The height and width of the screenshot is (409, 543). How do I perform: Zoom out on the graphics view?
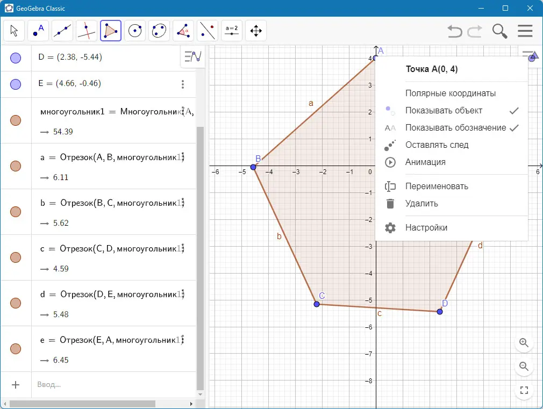coord(524,366)
